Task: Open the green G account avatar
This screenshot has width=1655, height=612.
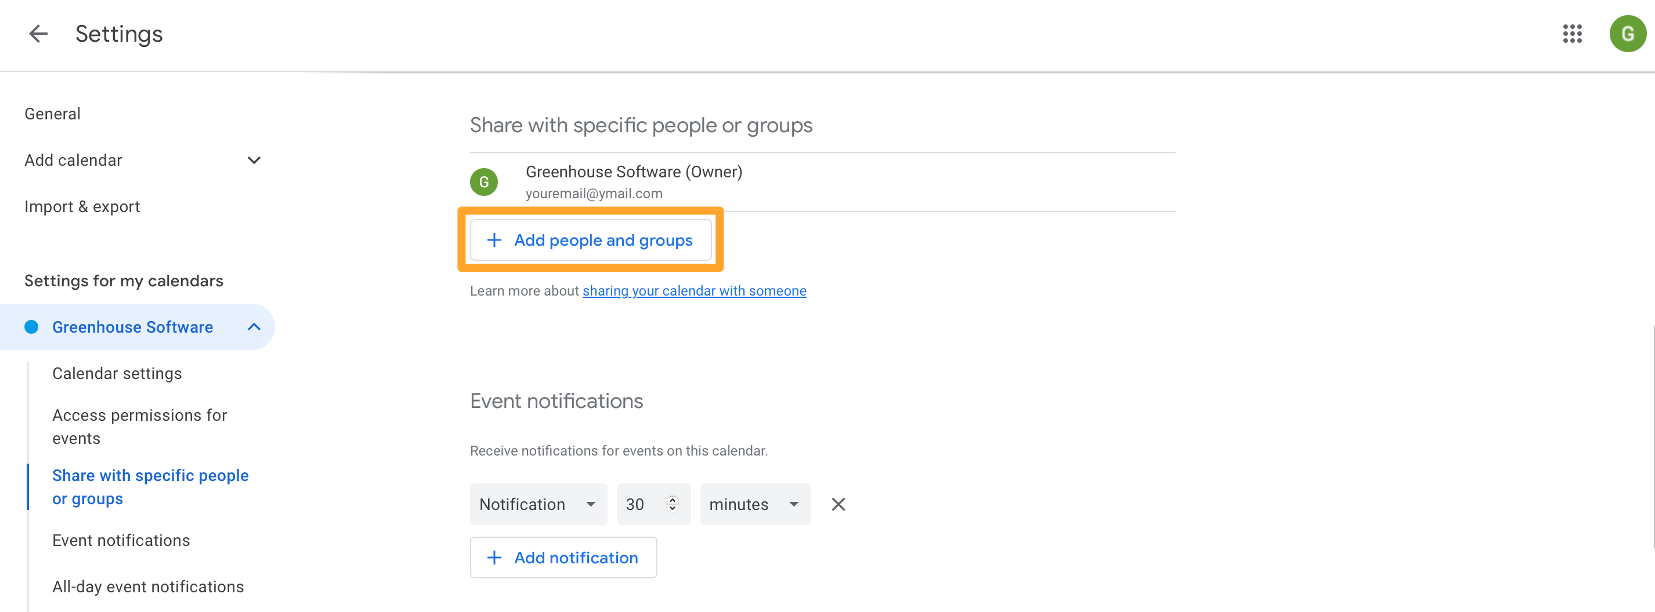Action: [1626, 34]
